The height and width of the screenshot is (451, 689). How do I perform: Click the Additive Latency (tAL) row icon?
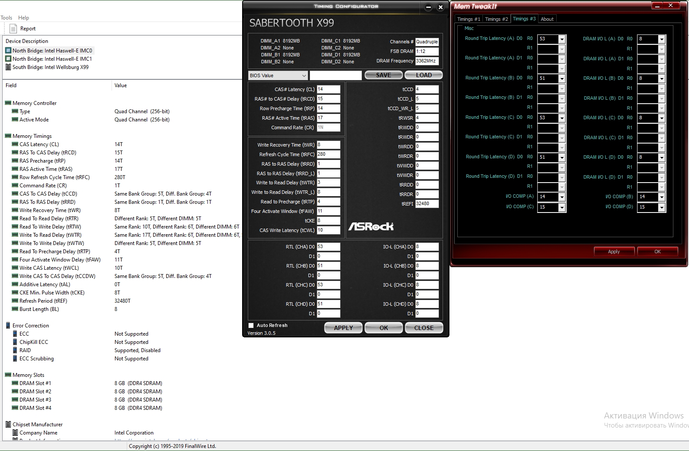point(15,284)
